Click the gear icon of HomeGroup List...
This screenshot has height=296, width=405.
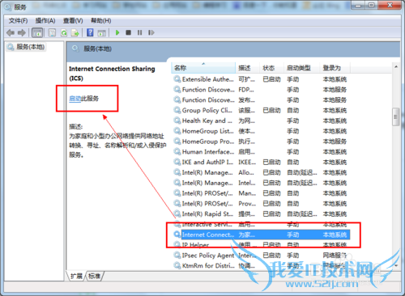[177, 131]
